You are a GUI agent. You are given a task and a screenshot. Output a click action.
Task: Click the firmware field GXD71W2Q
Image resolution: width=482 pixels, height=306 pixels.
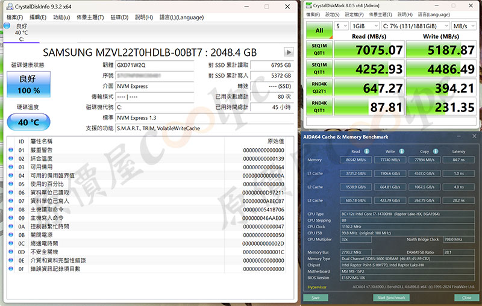155,65
